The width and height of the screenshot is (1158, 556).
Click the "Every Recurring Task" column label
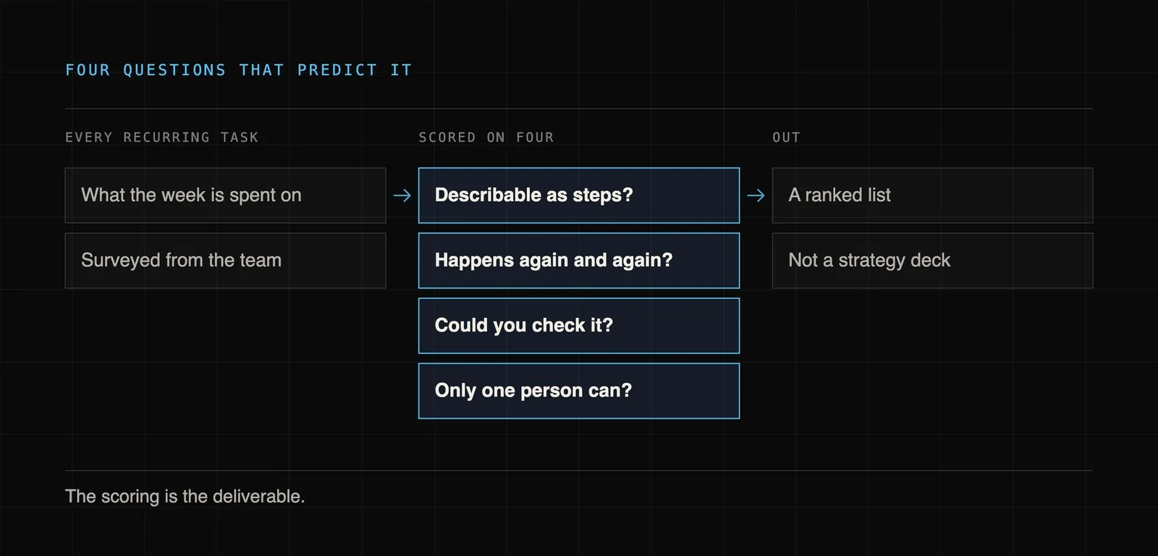pos(162,138)
